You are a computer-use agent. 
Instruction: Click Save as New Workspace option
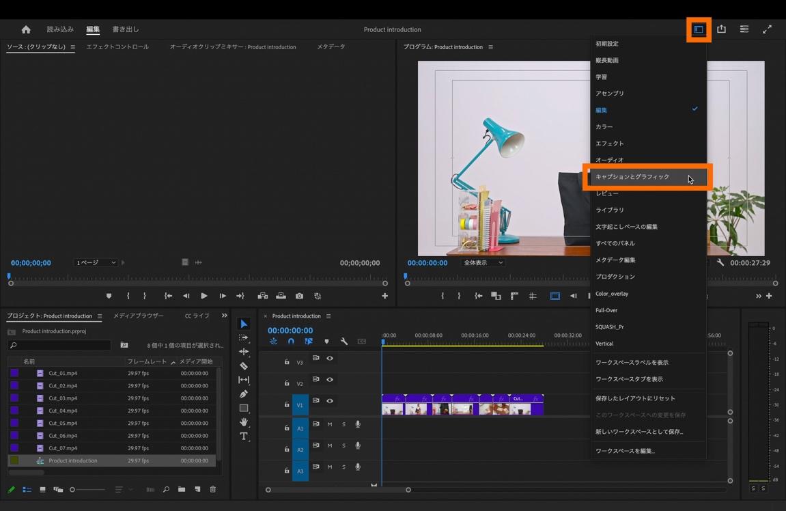pyautogui.click(x=639, y=432)
